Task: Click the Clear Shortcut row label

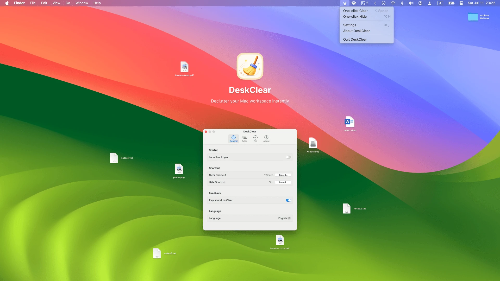Action: point(217,175)
